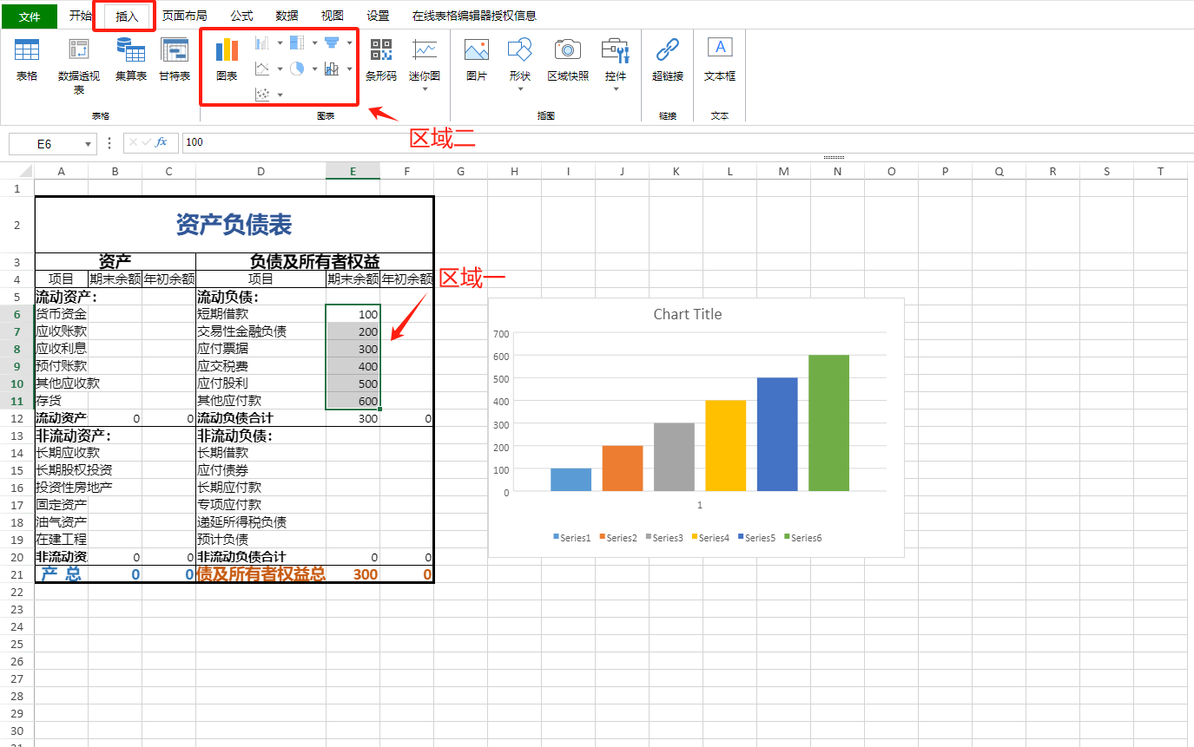Click the 形状 shapes icon
1194x747 pixels.
click(520, 50)
